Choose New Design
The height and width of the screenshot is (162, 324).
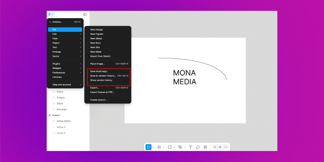[108, 29]
